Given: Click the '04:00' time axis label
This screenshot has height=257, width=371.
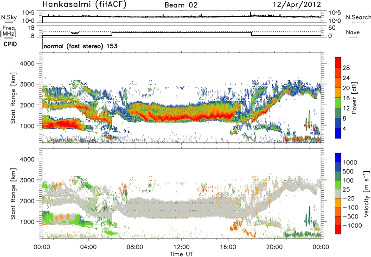Looking at the screenshot, I should (x=89, y=247).
